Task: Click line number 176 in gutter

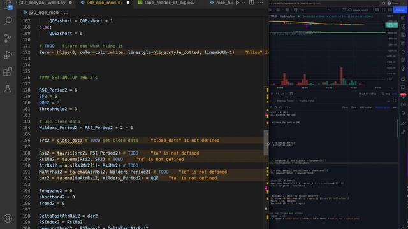Action: click(x=26, y=78)
